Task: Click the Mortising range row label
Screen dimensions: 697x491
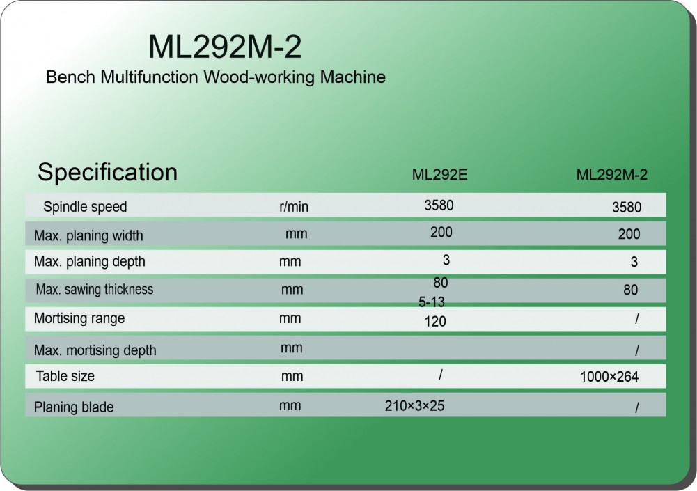Action: coord(79,318)
